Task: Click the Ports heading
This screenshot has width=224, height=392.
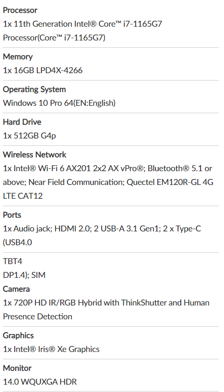Action: (12, 215)
